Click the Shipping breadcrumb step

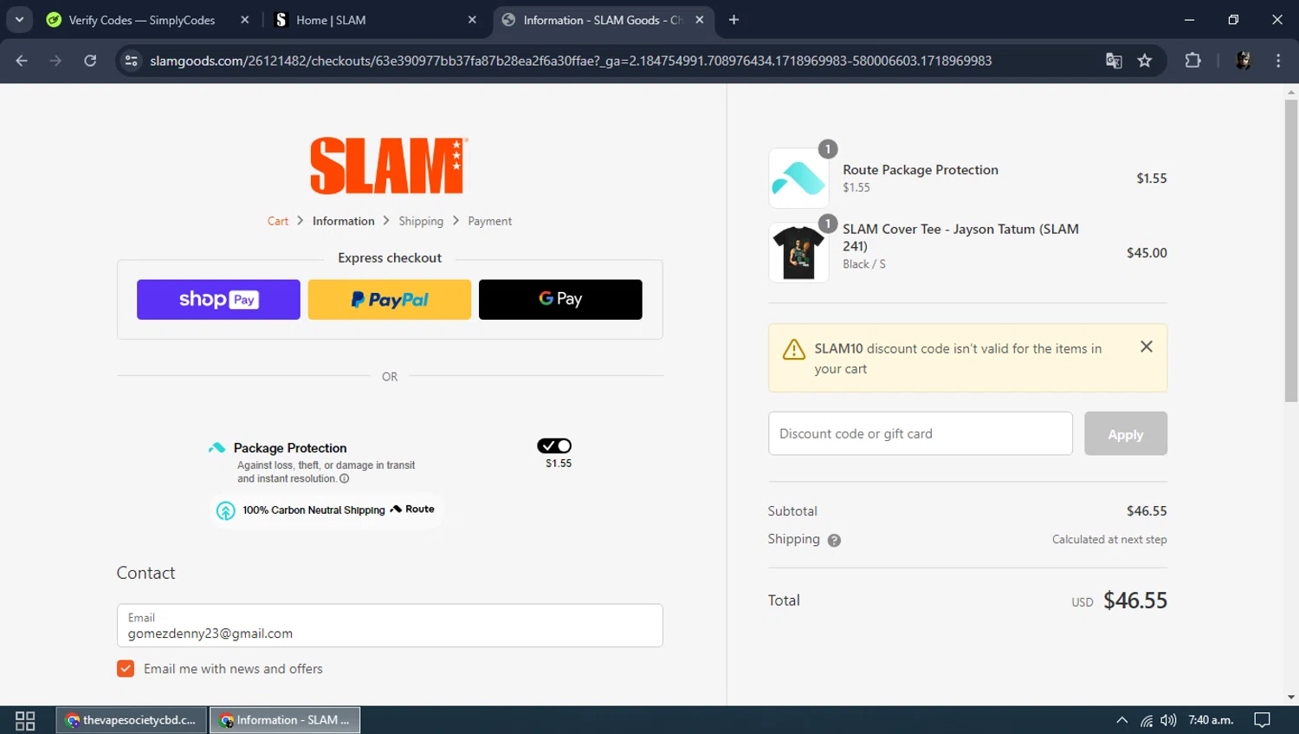[421, 221]
